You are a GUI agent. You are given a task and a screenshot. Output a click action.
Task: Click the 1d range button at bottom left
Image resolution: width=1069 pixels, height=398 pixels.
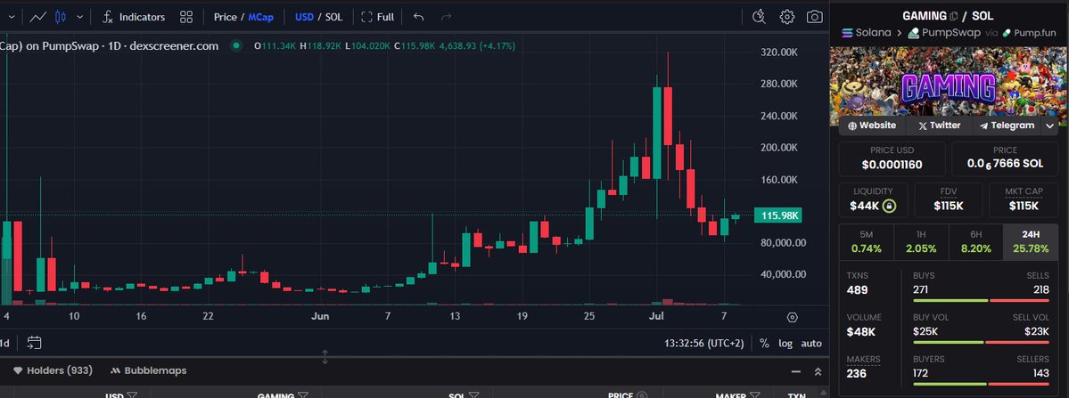click(x=4, y=343)
